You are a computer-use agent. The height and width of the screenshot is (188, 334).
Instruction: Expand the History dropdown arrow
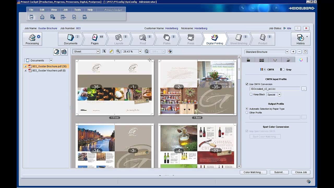(307, 37)
